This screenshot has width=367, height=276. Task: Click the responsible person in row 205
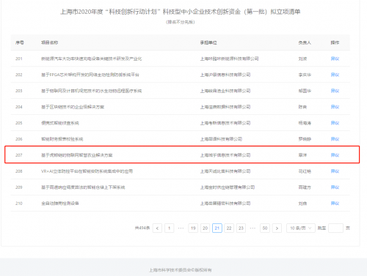(x=305, y=123)
